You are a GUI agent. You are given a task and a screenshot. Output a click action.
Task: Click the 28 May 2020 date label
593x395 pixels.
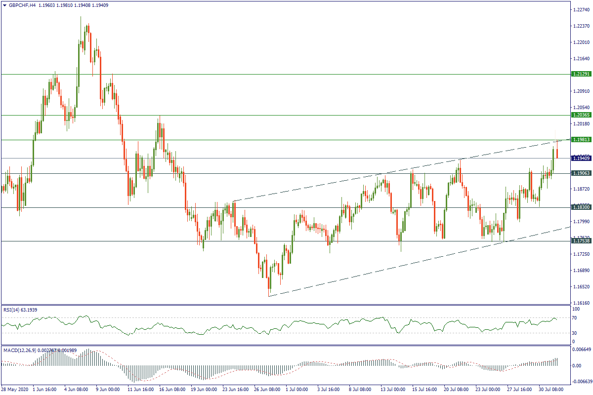[x=15, y=390]
